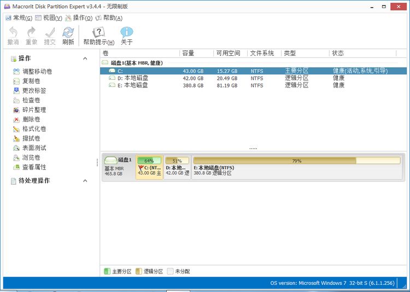This screenshot has height=292, width=410.
Task: Click the 磁盘1 disk icon in disk map
Action: click(110, 160)
